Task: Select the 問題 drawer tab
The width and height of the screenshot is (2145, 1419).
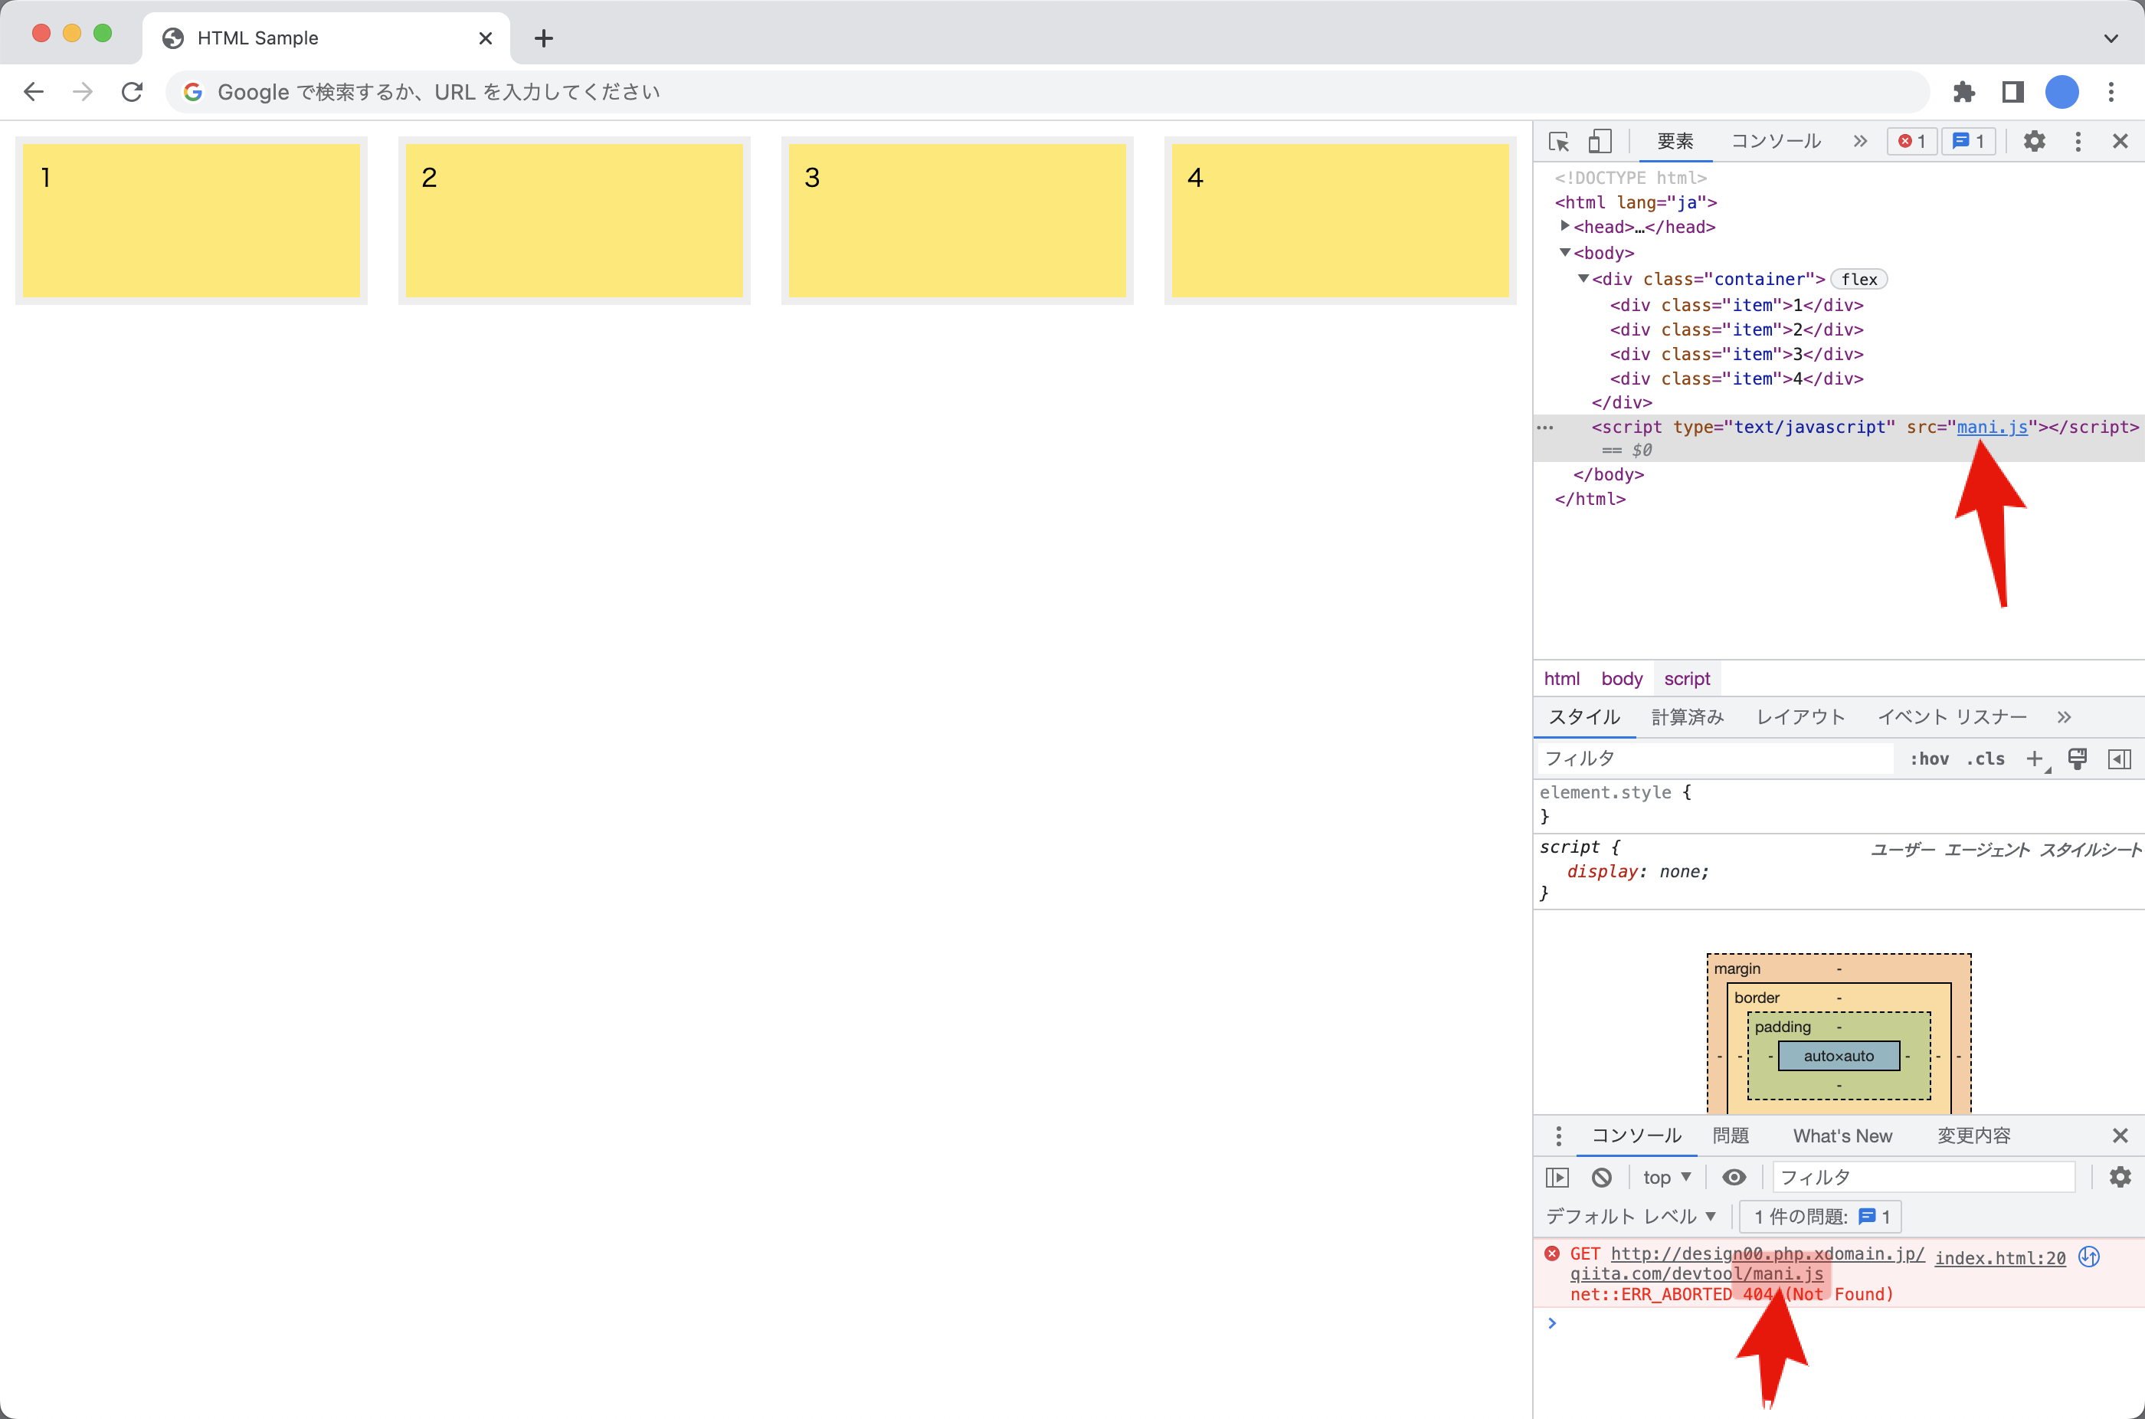Action: [x=1730, y=1136]
